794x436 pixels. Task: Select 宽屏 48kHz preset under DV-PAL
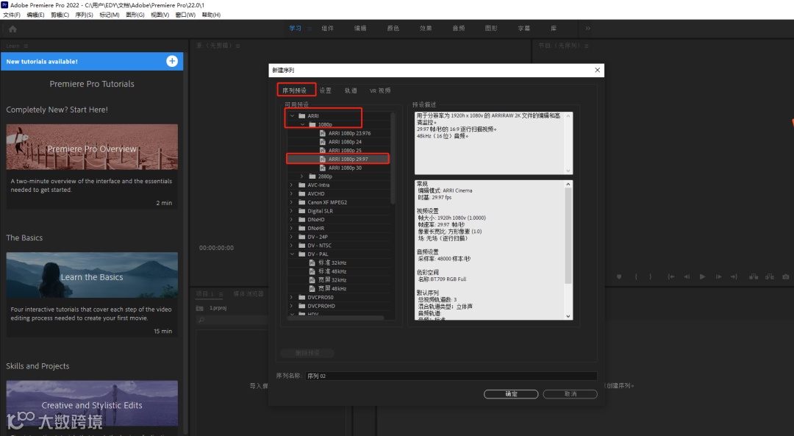[332, 289]
